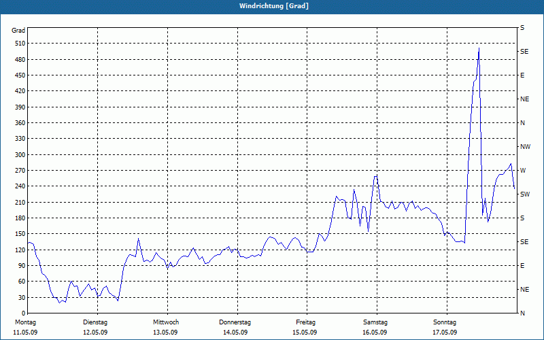
Task: Click the 90 degree axis label
Action: (x=22, y=266)
